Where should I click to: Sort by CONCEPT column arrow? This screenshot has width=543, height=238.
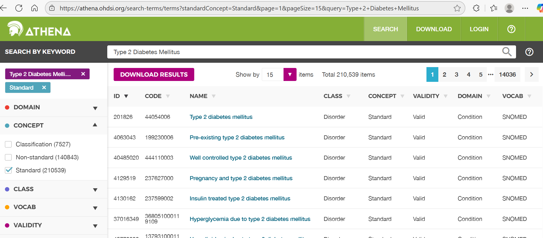(402, 96)
